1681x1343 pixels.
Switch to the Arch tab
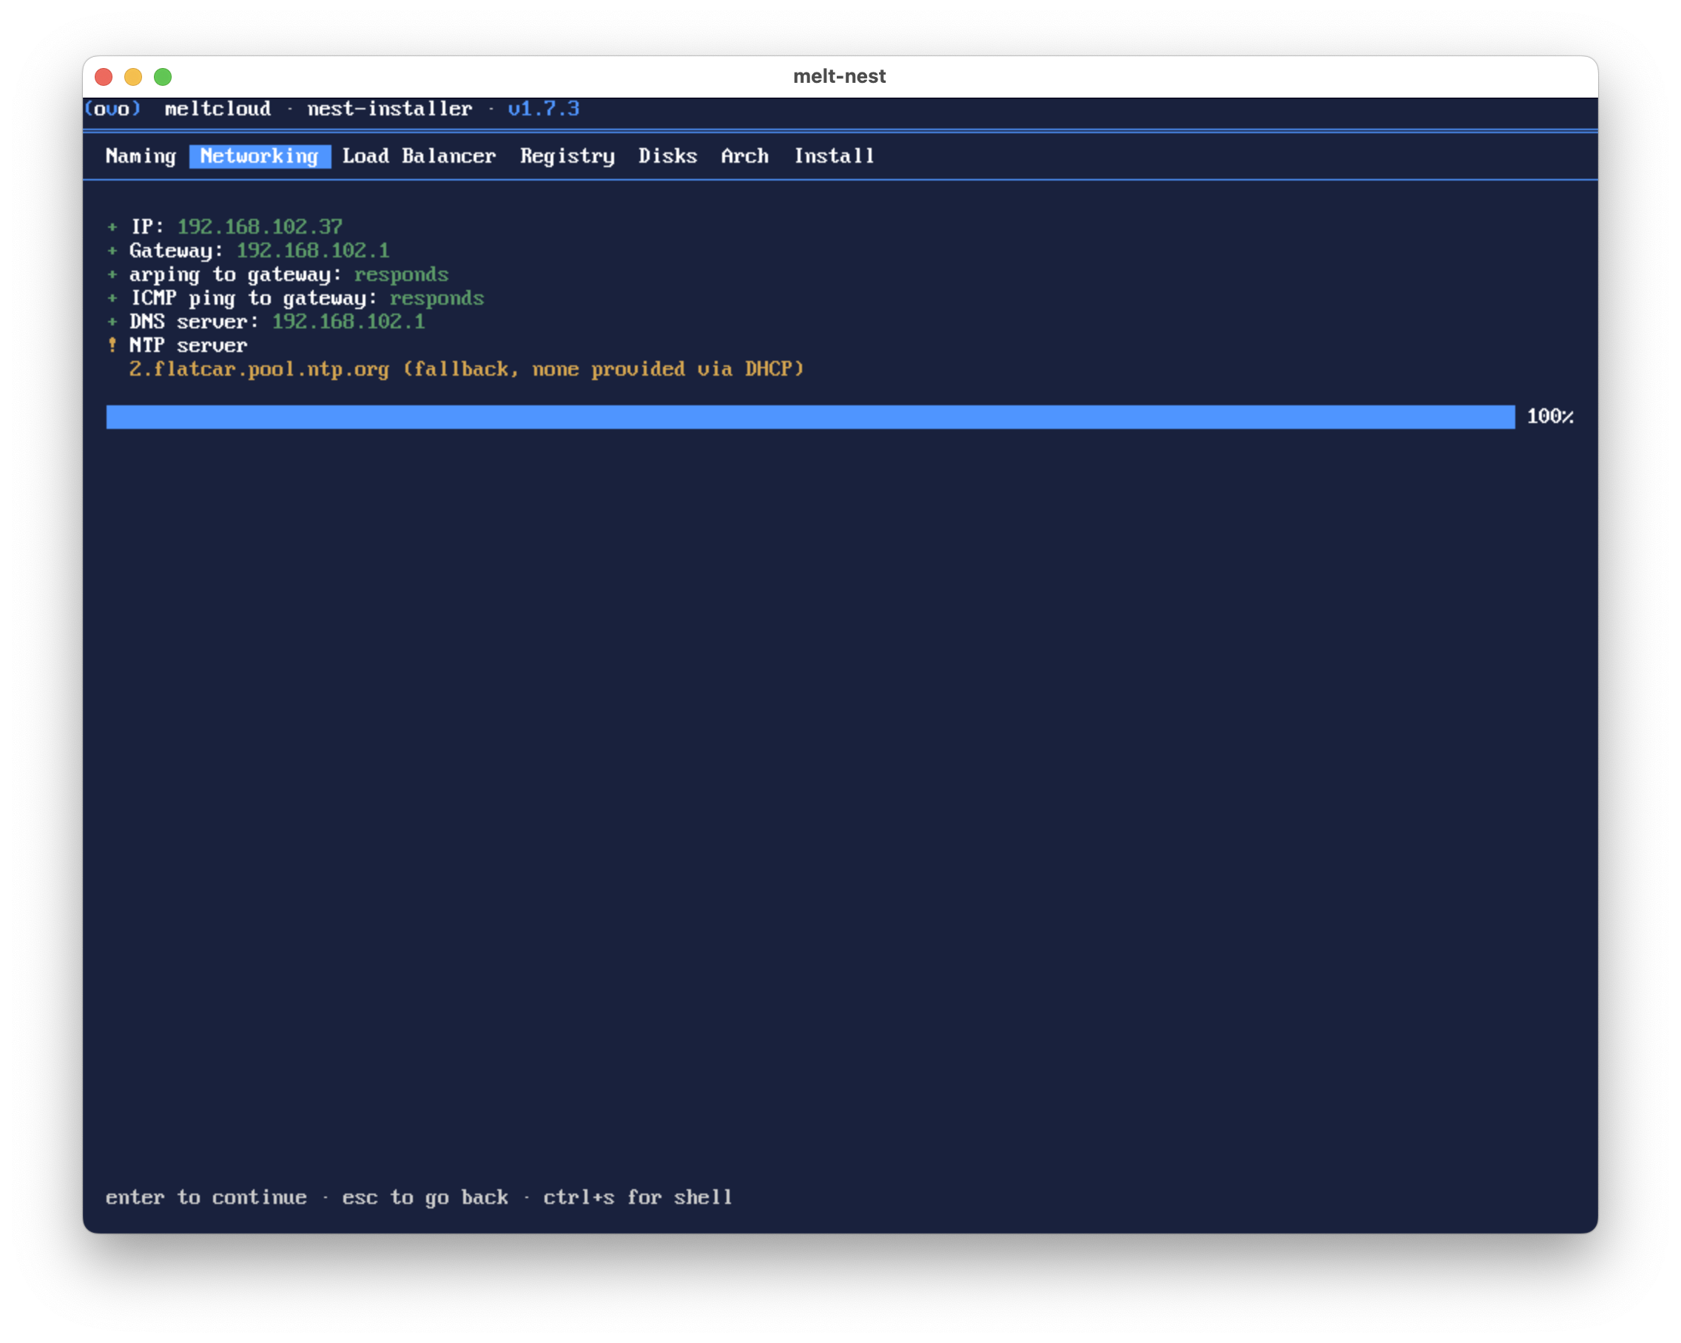click(744, 156)
